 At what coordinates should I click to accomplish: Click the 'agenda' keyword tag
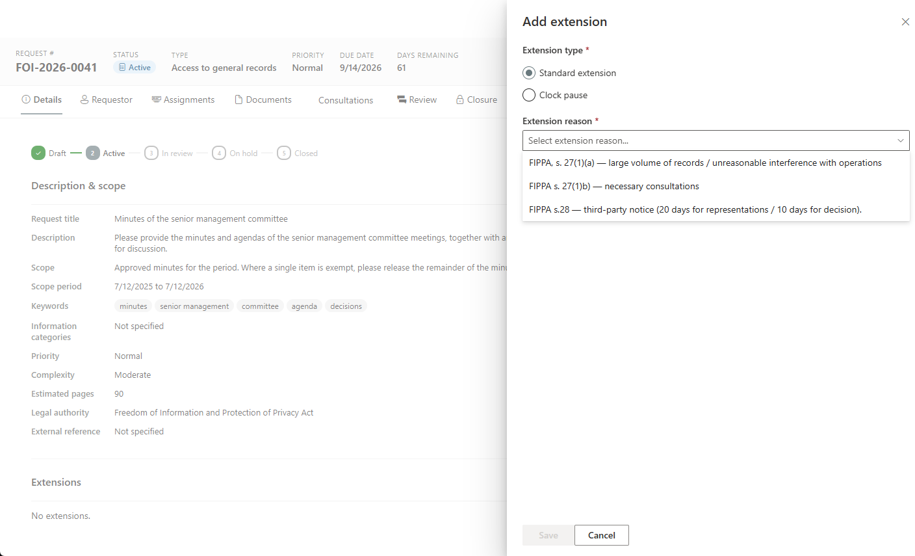304,306
